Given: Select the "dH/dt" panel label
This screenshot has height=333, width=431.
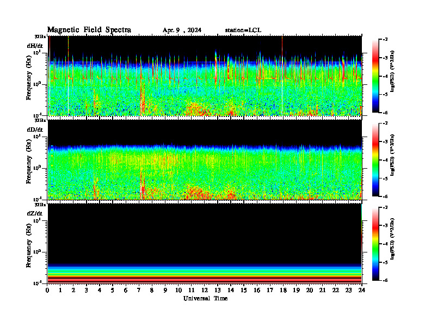Looking at the screenshot, I should pyautogui.click(x=35, y=45).
